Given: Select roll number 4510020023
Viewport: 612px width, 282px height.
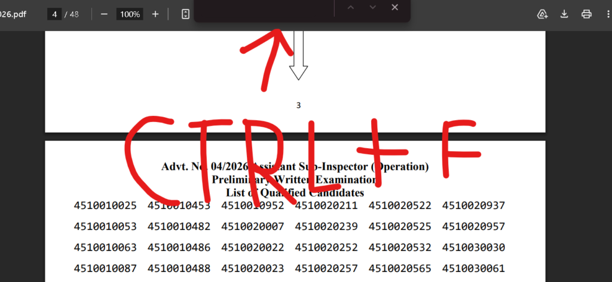Looking at the screenshot, I should [253, 269].
